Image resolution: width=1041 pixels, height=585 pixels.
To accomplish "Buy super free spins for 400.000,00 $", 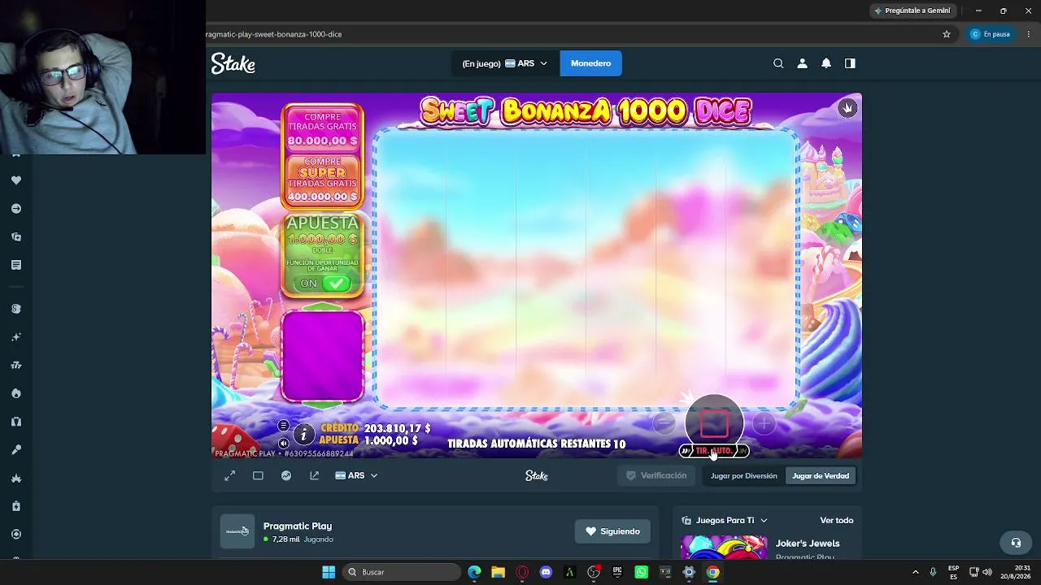I will [323, 180].
